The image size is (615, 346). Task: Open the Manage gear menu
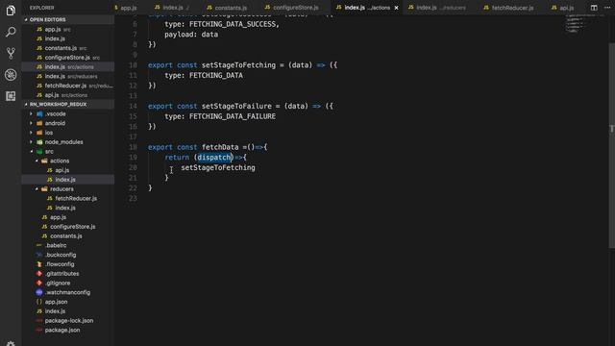11,343
